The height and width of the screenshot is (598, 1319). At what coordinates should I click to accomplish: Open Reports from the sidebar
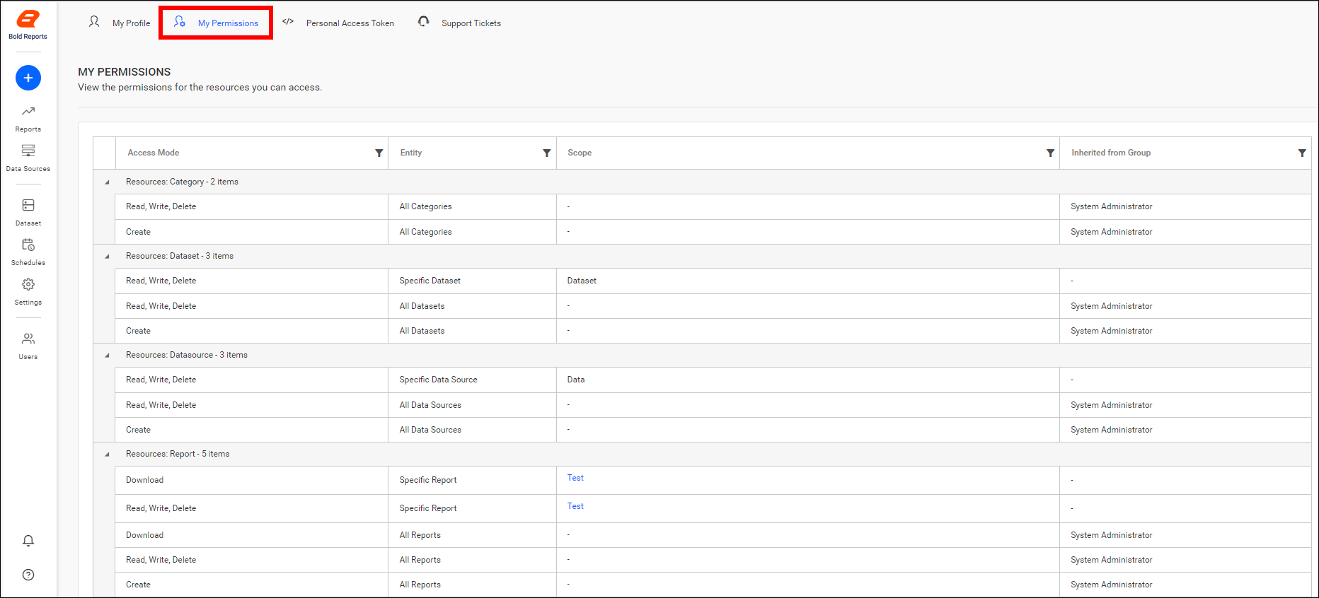coord(28,119)
